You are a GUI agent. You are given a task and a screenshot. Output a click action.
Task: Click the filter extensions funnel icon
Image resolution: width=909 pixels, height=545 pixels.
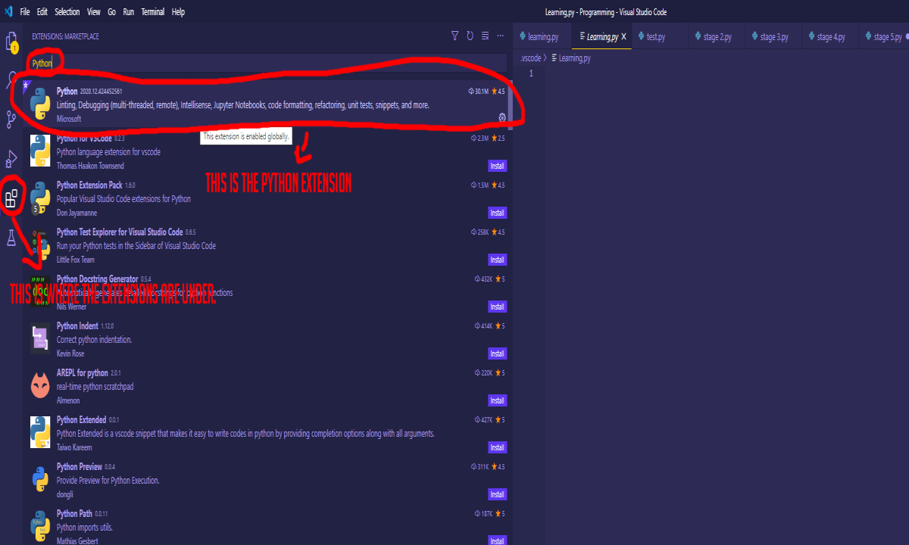click(454, 36)
